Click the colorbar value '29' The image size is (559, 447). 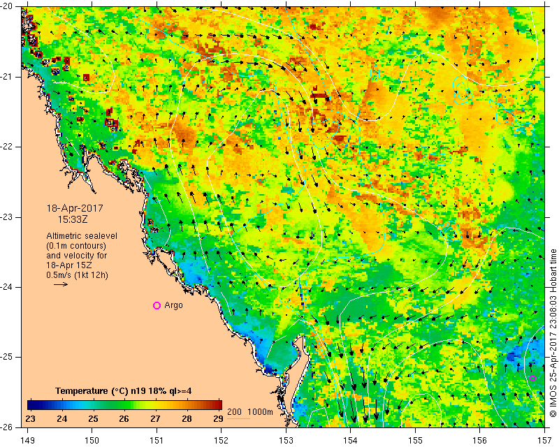coord(218,418)
